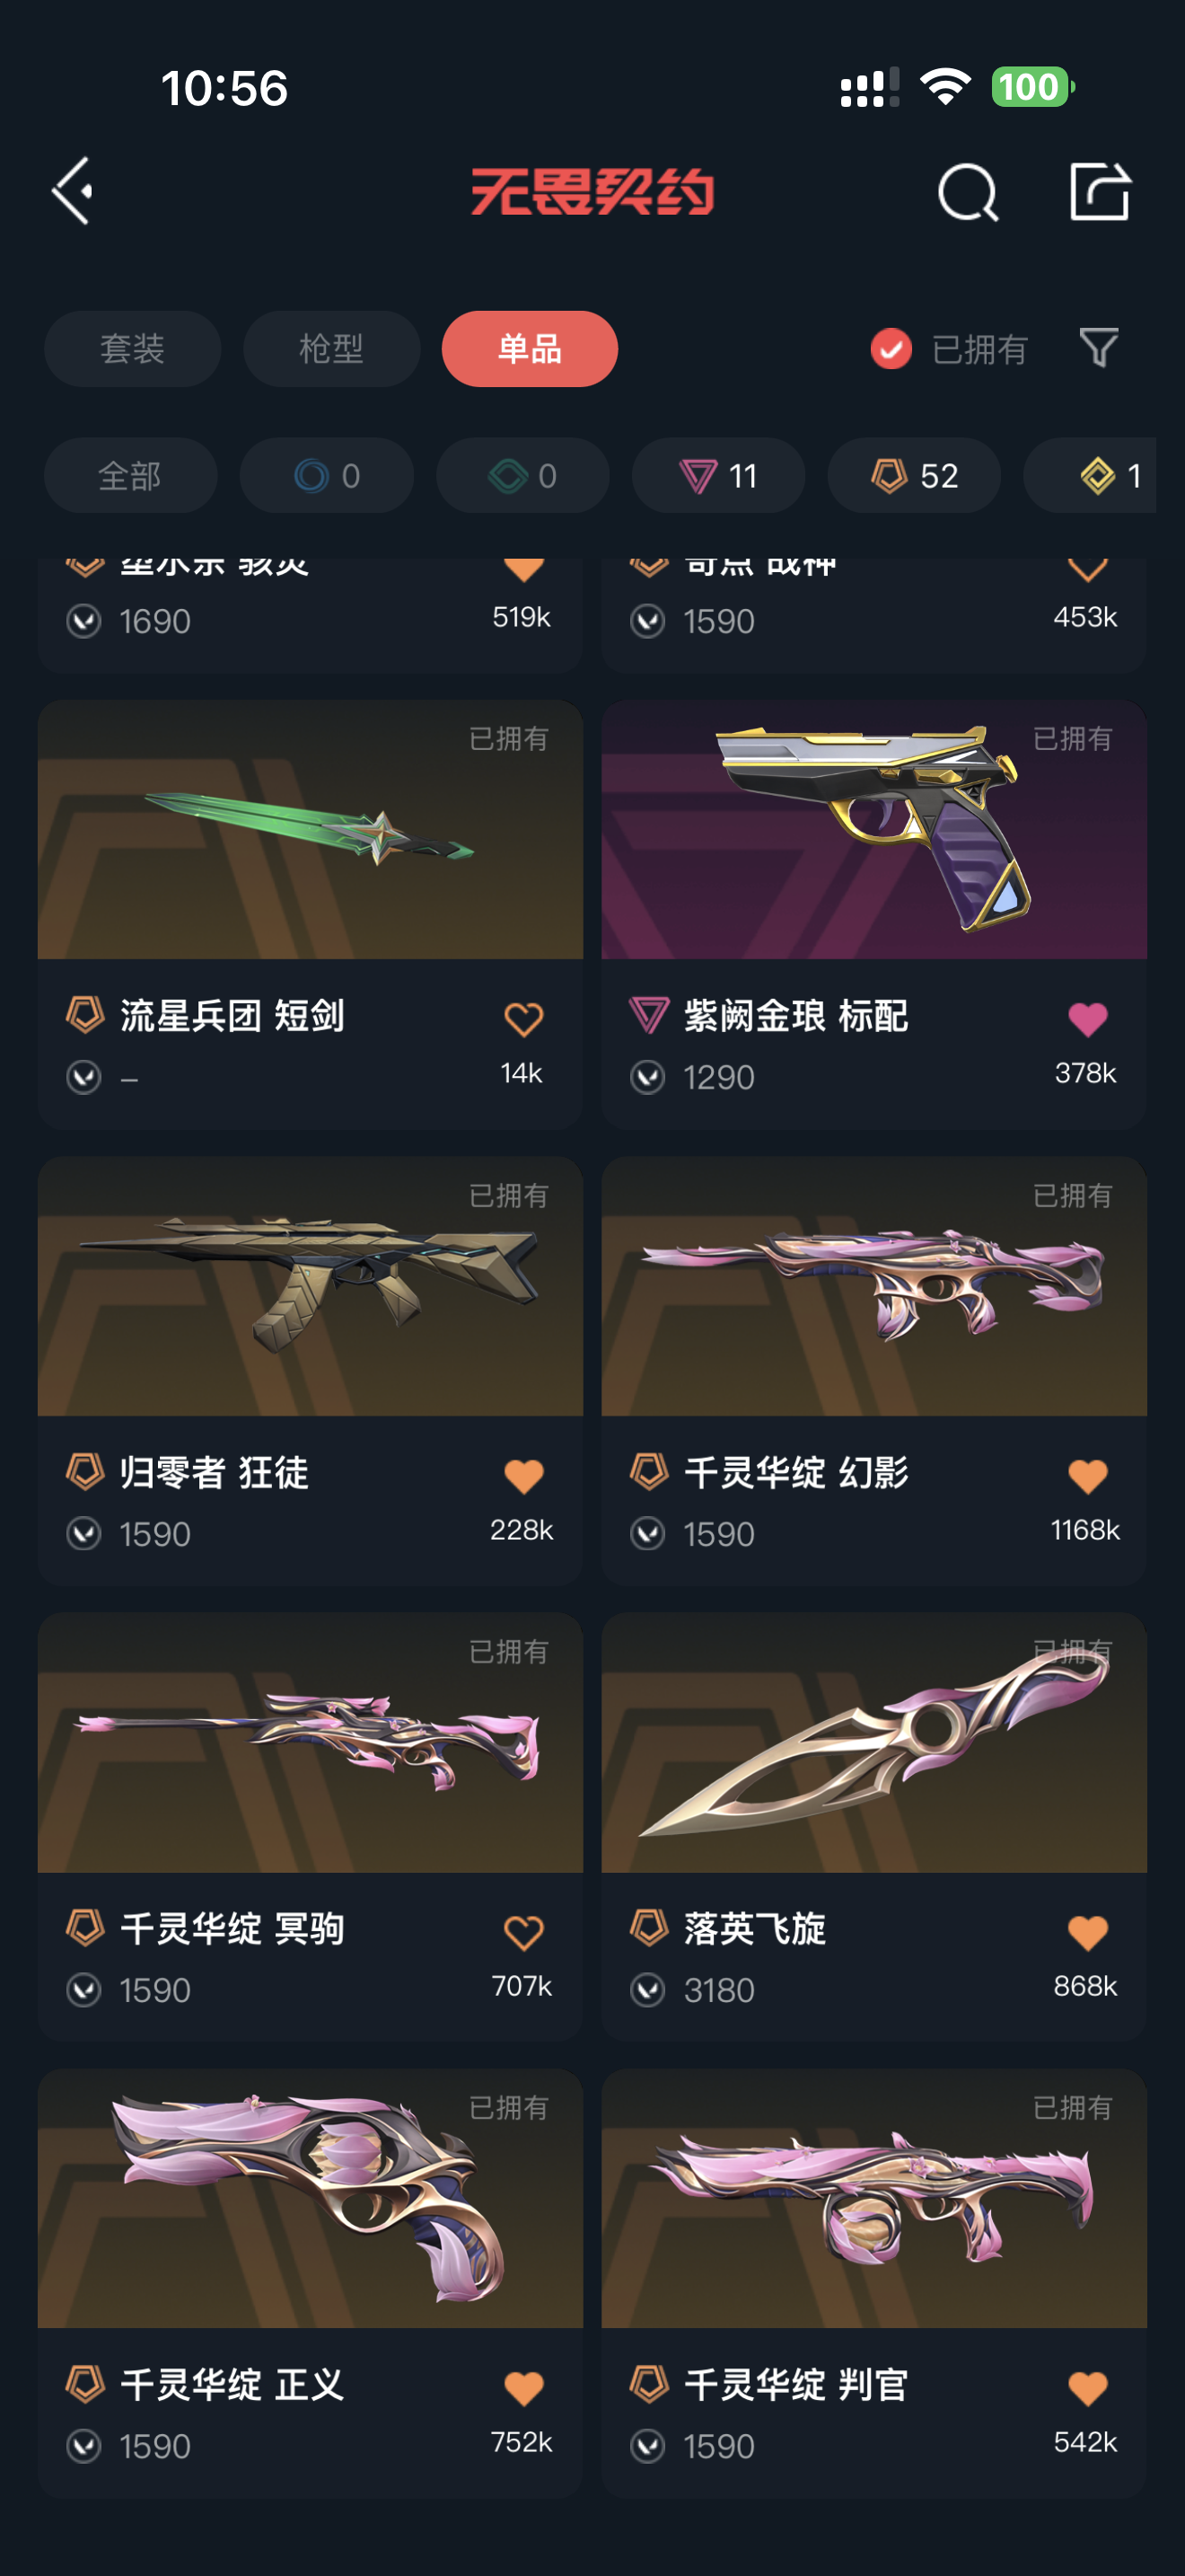Switch to the 枪型 tab
The image size is (1185, 2576).
click(330, 349)
